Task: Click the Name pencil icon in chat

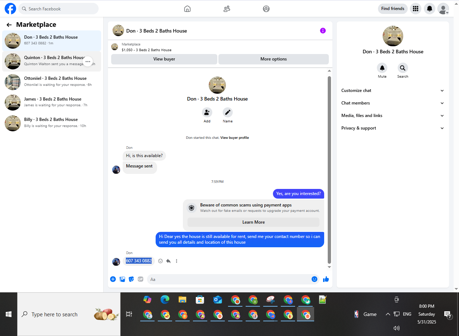Action: [x=227, y=112]
